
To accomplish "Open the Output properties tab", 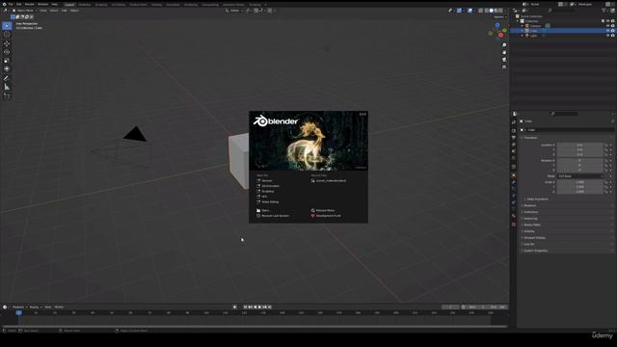I will click(x=514, y=137).
